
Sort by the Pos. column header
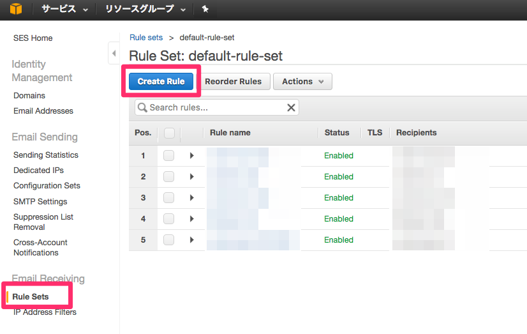click(143, 133)
